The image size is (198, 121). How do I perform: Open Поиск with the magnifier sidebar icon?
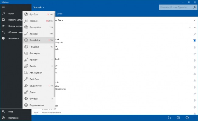click(x=3, y=13)
